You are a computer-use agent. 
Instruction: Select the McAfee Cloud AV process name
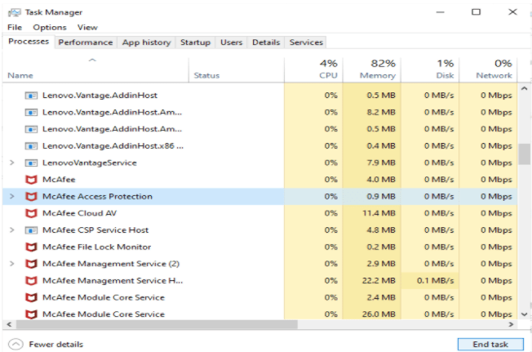coord(79,213)
